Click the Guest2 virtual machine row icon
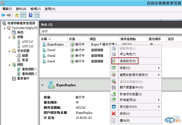This screenshot has height=125, width=182. pos(44,56)
